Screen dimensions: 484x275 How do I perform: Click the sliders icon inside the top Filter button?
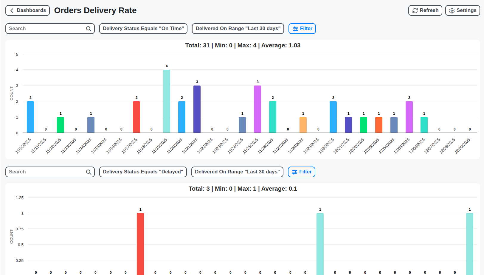click(x=295, y=29)
